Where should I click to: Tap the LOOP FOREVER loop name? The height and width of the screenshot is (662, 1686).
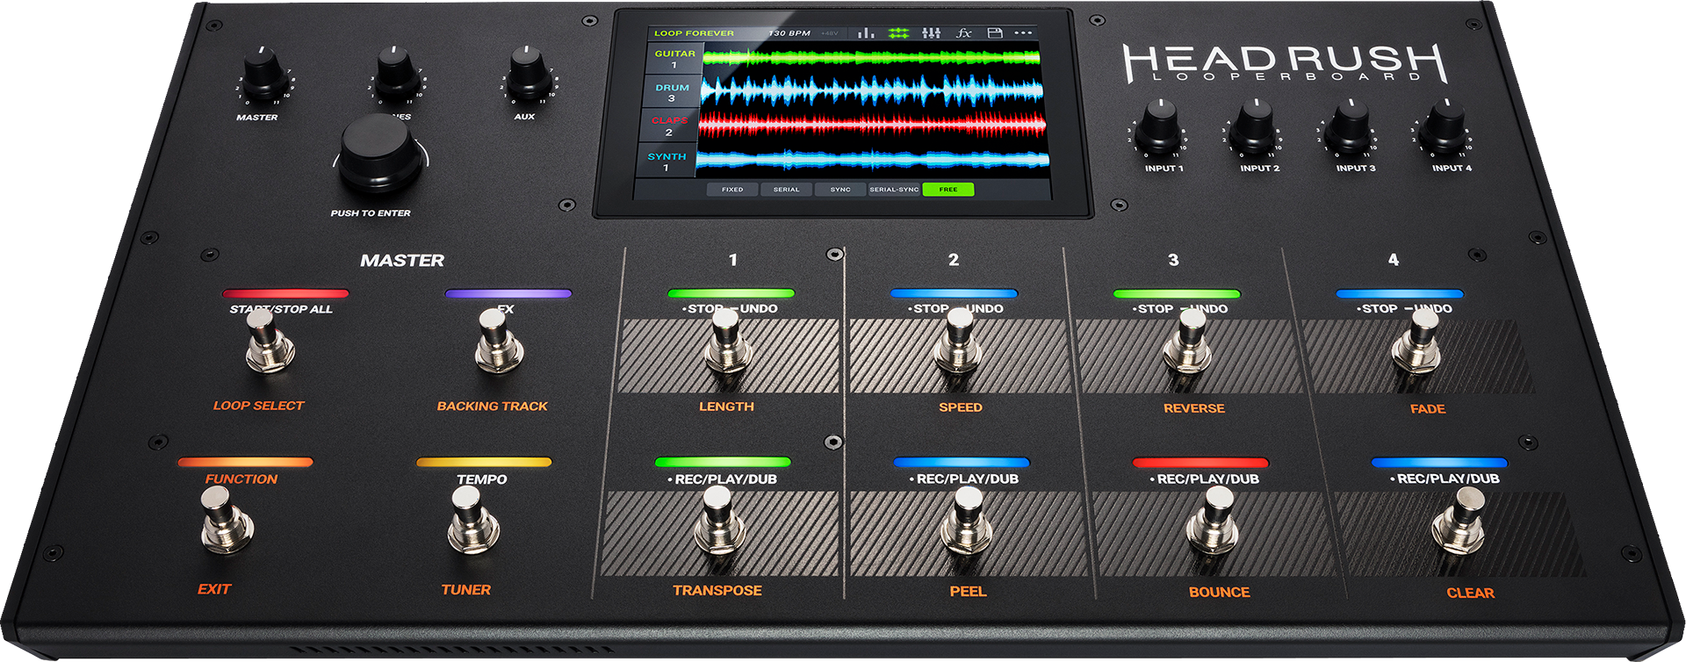(x=694, y=33)
